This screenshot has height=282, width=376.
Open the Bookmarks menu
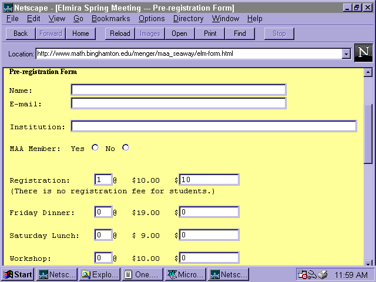click(111, 19)
